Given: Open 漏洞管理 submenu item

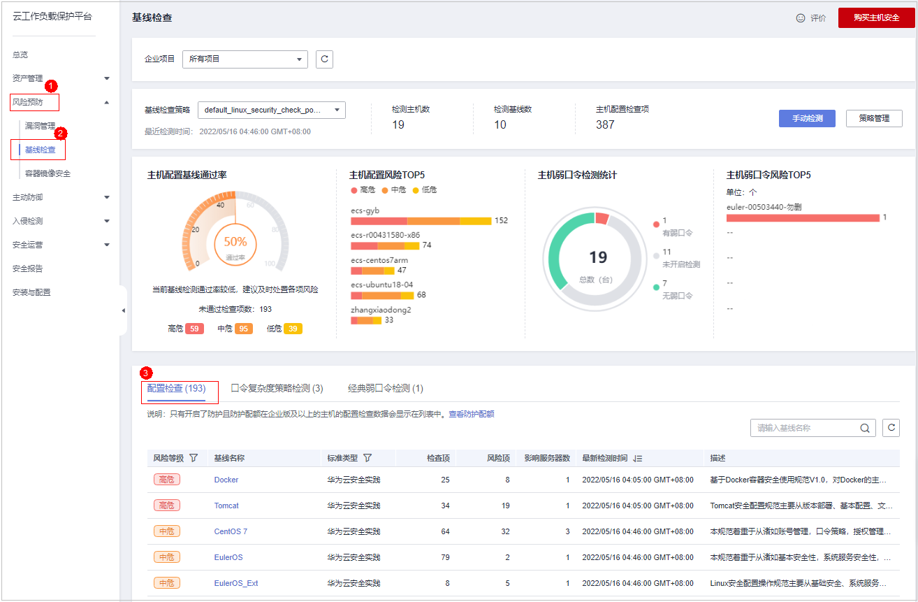Looking at the screenshot, I should [40, 126].
